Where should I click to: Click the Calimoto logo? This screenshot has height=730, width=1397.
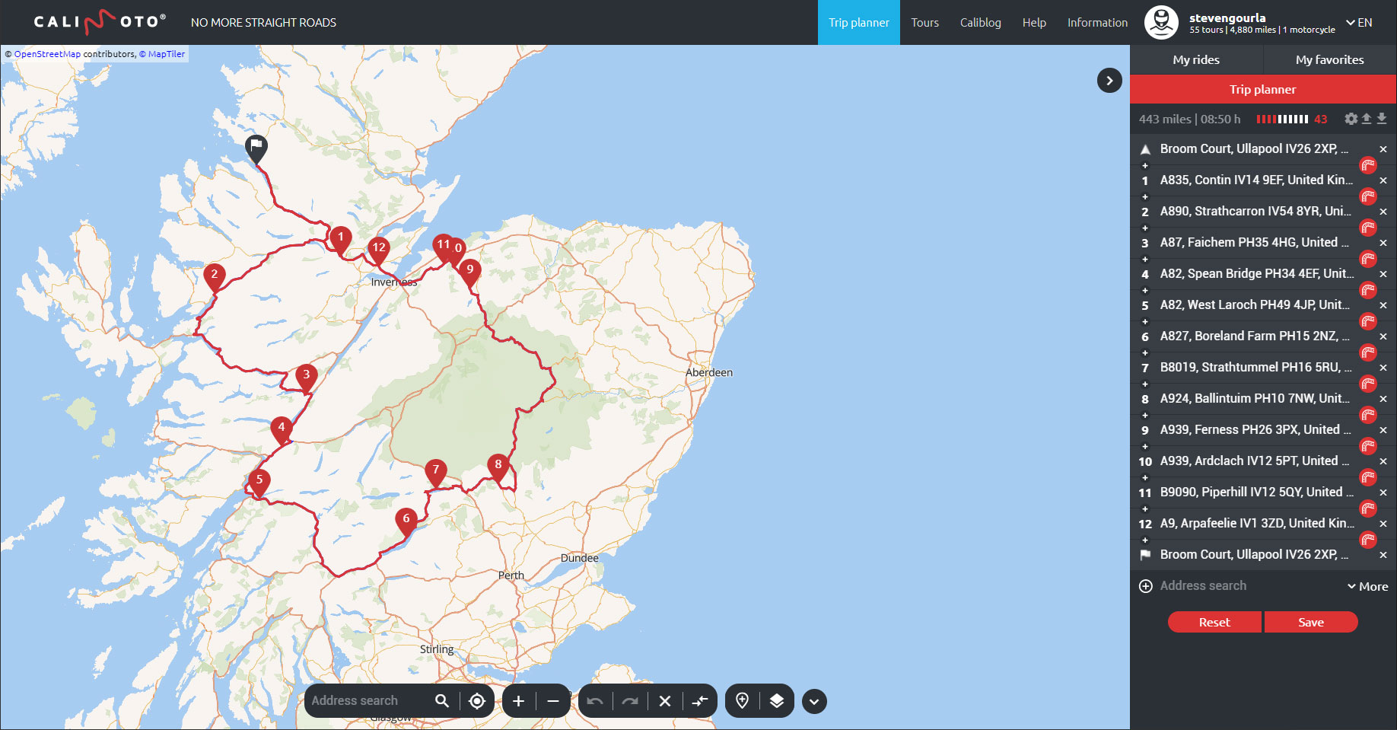(x=100, y=22)
